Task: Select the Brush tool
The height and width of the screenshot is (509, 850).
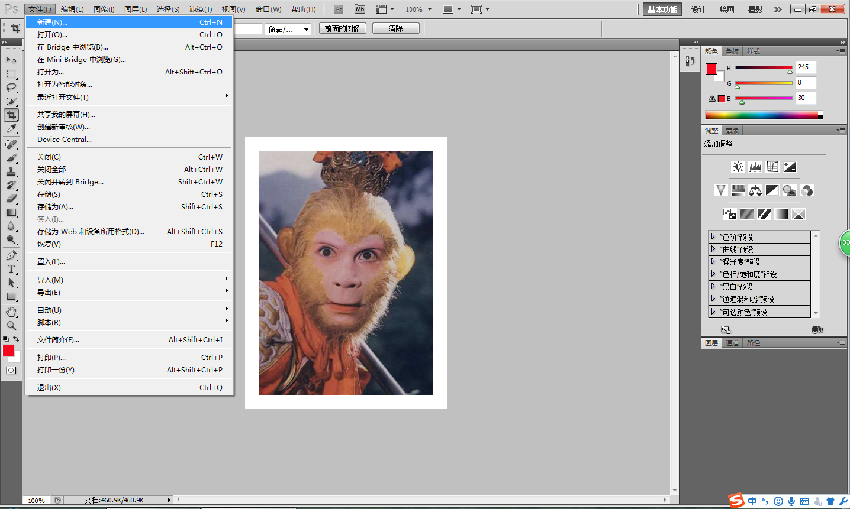Action: click(x=11, y=158)
